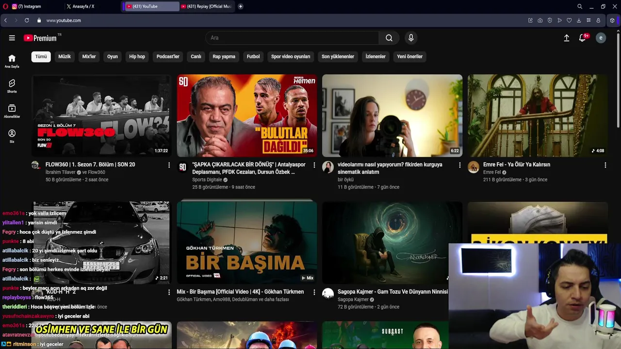The height and width of the screenshot is (349, 621).
Task: Open tab search magnifier in title bar
Action: [x=580, y=6]
